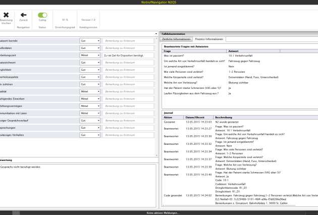This screenshot has width=318, height=215.
Task: Click the overall Bewertung comment text area
Action: (78, 186)
